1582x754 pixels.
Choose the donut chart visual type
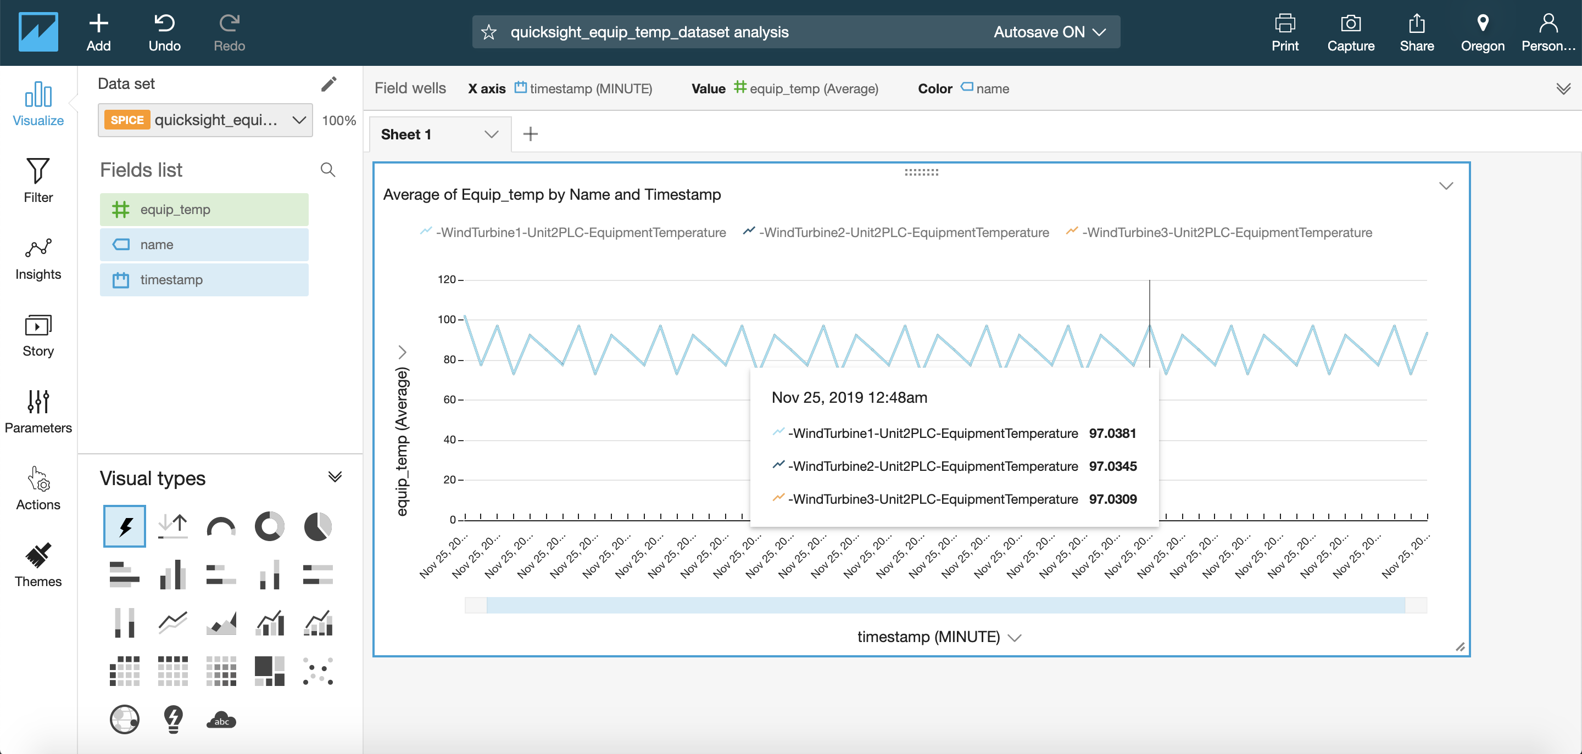point(269,526)
